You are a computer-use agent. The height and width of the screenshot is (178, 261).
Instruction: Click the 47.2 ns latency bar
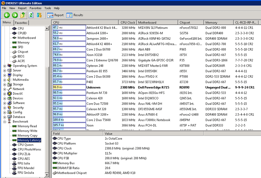point(69,27)
